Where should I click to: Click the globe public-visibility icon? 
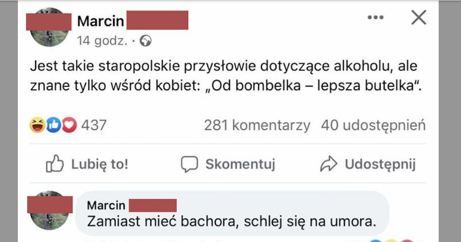tap(146, 41)
